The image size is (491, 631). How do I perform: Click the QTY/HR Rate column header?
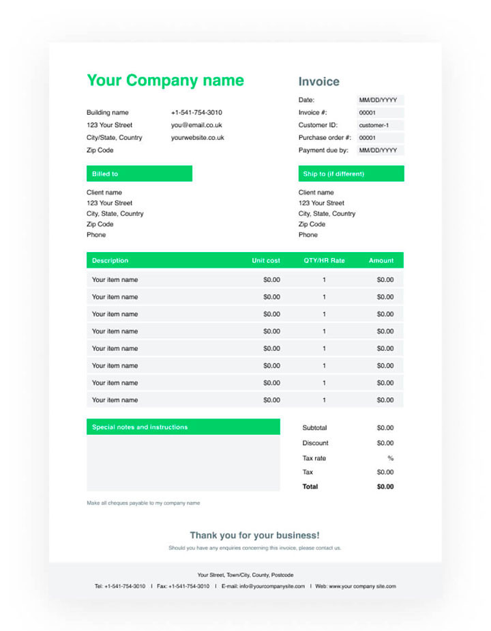click(x=324, y=260)
